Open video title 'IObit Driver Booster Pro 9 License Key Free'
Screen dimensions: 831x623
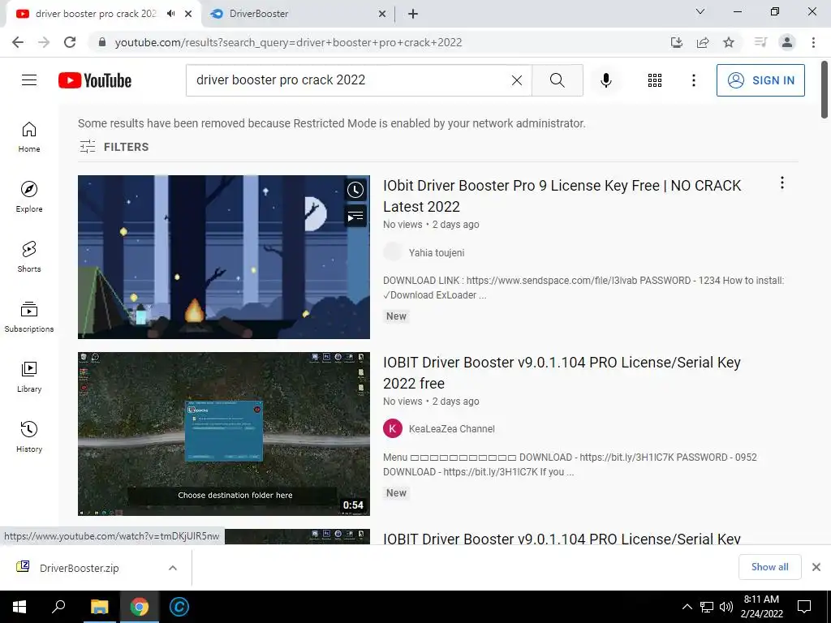[x=562, y=196]
